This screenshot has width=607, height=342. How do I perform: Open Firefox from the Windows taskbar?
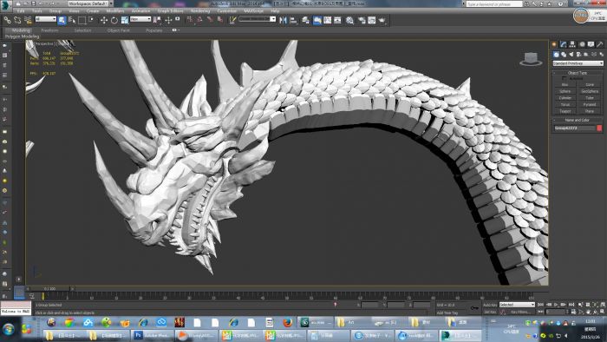287,322
